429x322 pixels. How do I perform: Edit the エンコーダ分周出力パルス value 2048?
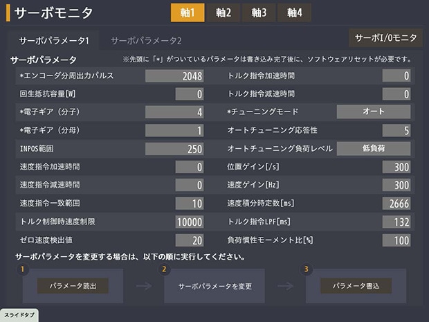pyautogui.click(x=174, y=75)
